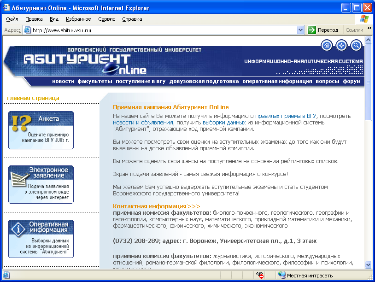Open the Анкета survey banner
The width and height of the screenshot is (375, 282).
41,130
